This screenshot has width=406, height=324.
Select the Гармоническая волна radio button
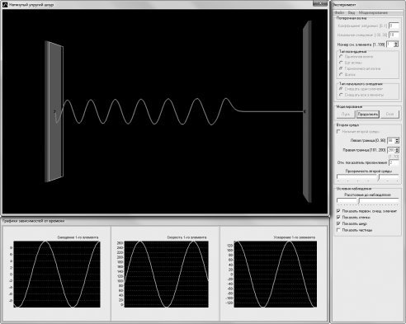(341, 68)
